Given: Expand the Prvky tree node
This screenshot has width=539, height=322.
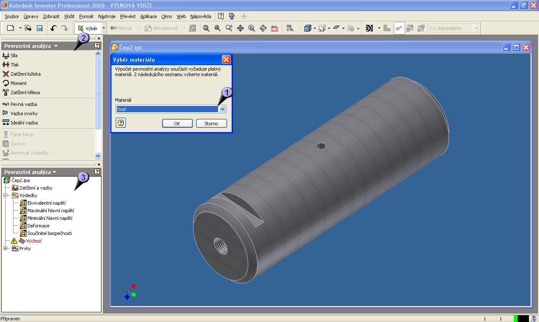Looking at the screenshot, I should click(x=6, y=248).
